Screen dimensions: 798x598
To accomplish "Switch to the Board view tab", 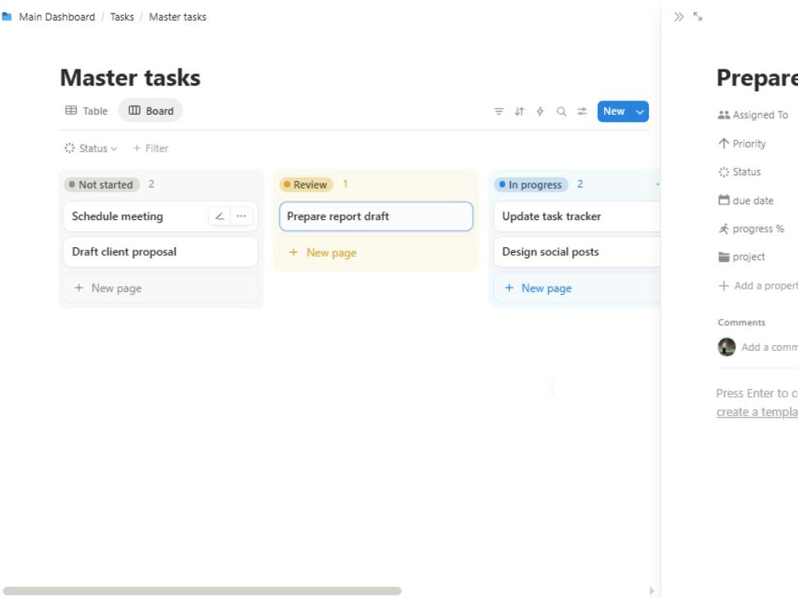I will 151,111.
